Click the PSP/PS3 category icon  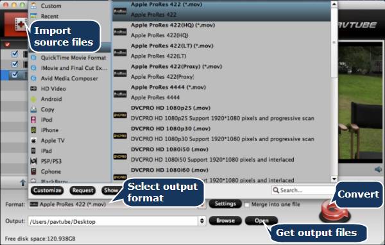pyautogui.click(x=33, y=161)
